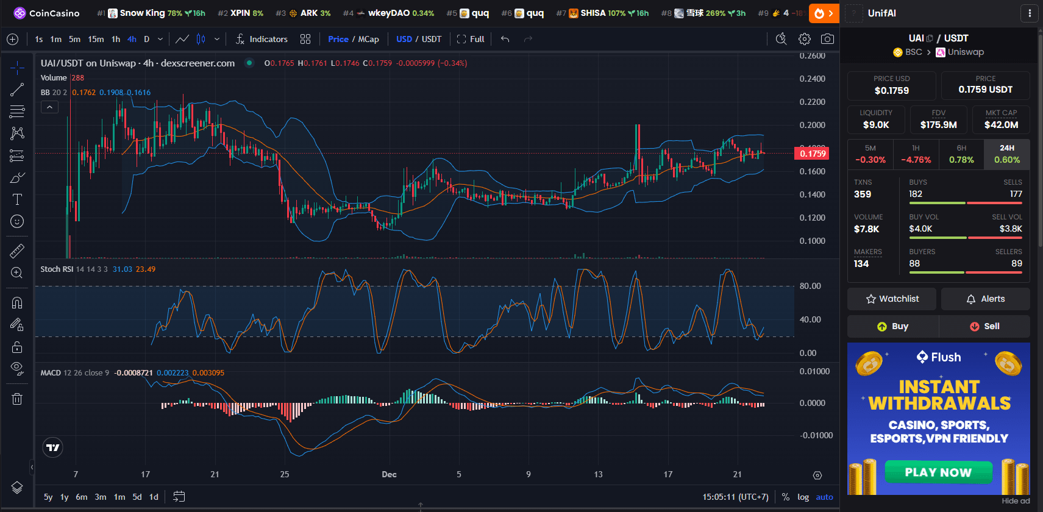
Task: Switch to the 1s timeframe
Action: click(39, 39)
